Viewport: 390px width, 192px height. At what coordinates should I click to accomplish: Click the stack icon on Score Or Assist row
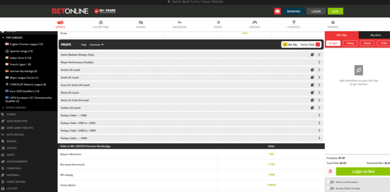click(x=312, y=85)
